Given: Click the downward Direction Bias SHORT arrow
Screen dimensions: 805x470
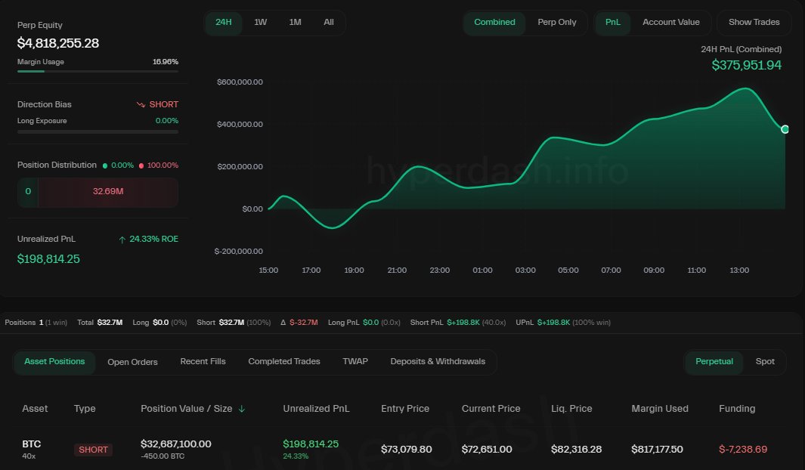Looking at the screenshot, I should tap(141, 104).
